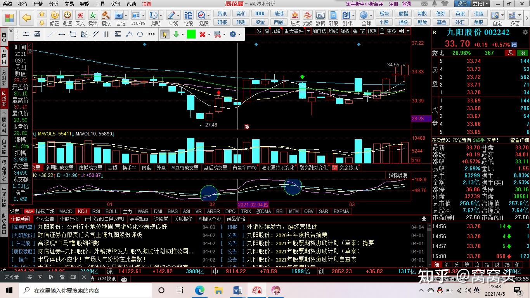Select the text annotation AG tool

pyautogui.click(x=37, y=34)
